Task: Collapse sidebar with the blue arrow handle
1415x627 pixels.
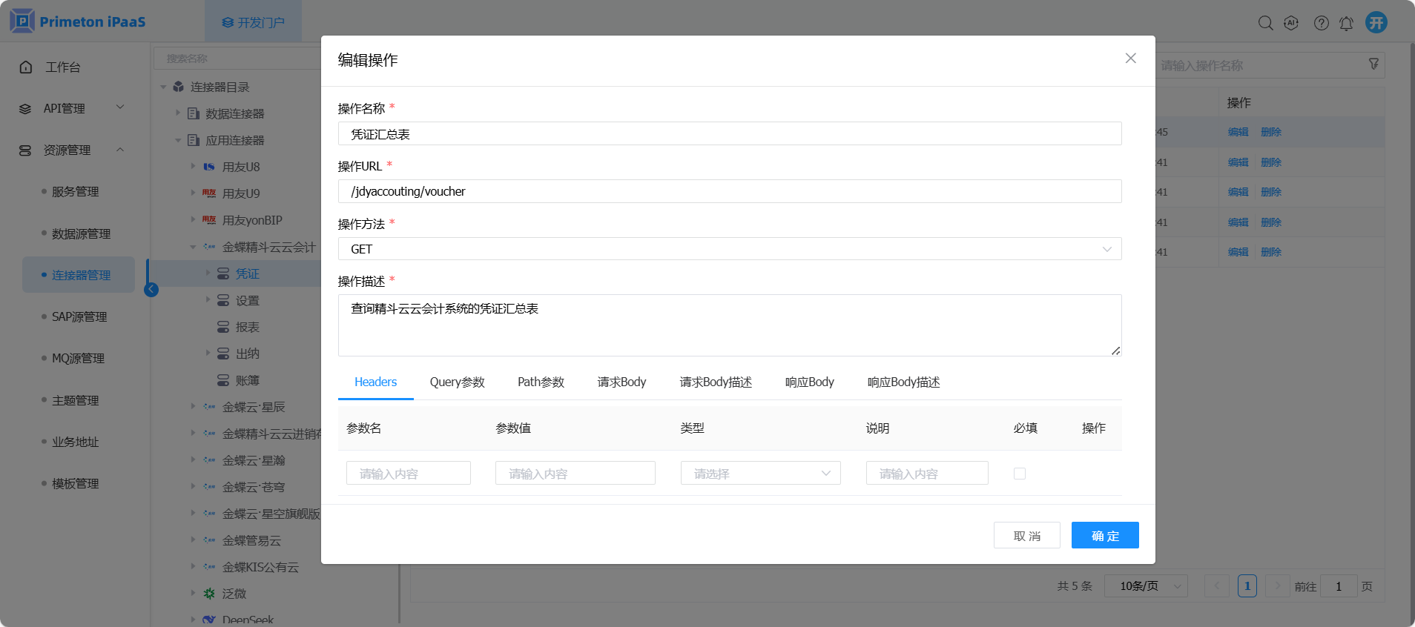Action: (151, 289)
